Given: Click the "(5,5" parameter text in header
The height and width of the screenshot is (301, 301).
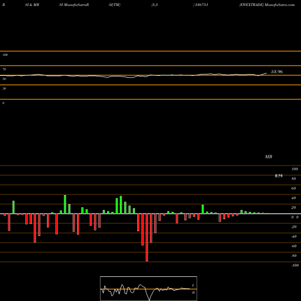Looking at the screenshot, I should click(155, 5).
